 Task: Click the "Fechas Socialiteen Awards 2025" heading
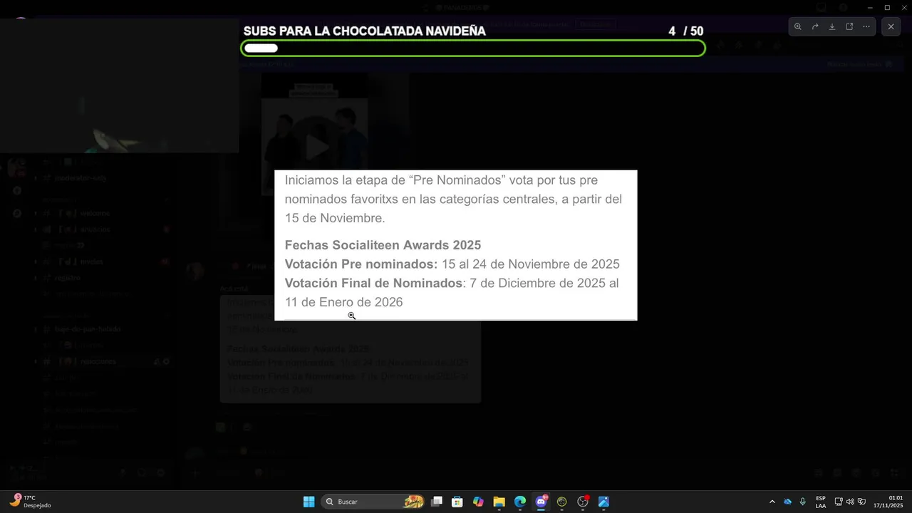[x=383, y=245]
